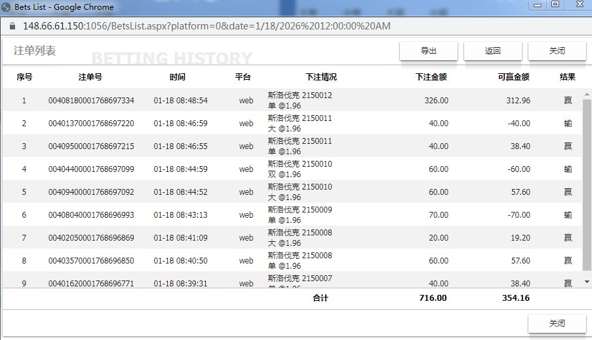This screenshot has width=592, height=340.
Task: Click the 返回 back button
Action: 493,51
